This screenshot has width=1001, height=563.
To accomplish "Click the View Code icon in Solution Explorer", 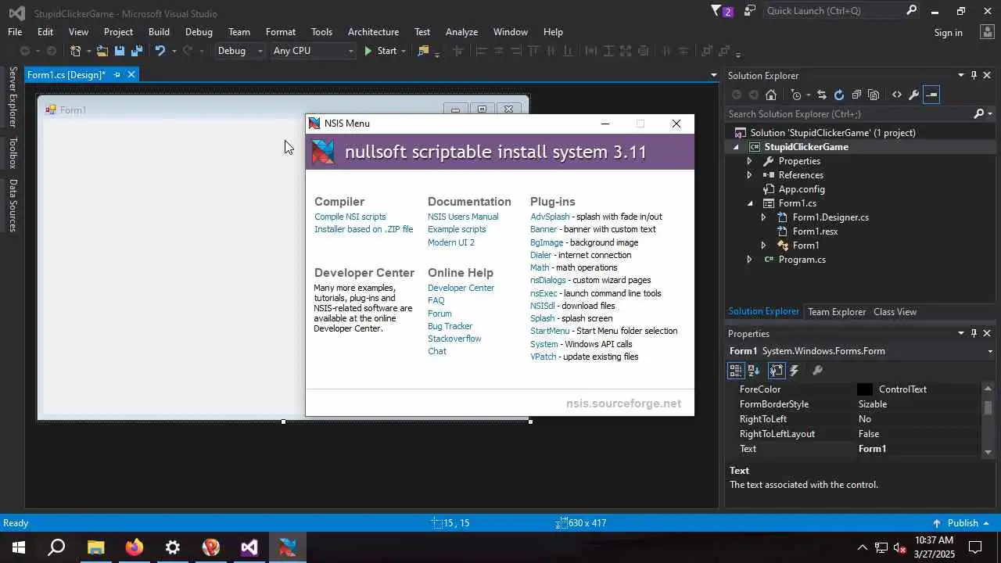I will [x=897, y=95].
